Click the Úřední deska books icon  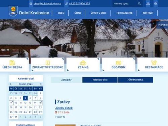(12, 62)
